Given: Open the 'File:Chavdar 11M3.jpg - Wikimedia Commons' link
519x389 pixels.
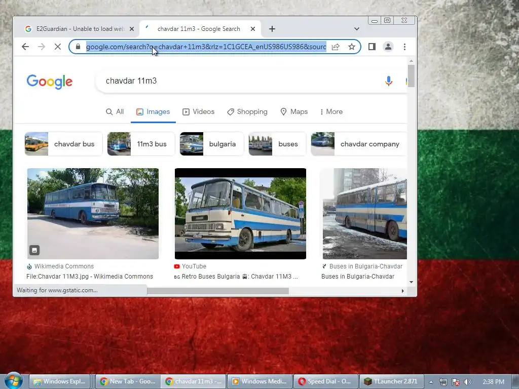Looking at the screenshot, I should [90, 277].
